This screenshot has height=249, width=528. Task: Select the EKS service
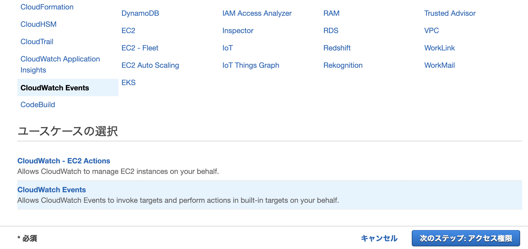coord(128,82)
